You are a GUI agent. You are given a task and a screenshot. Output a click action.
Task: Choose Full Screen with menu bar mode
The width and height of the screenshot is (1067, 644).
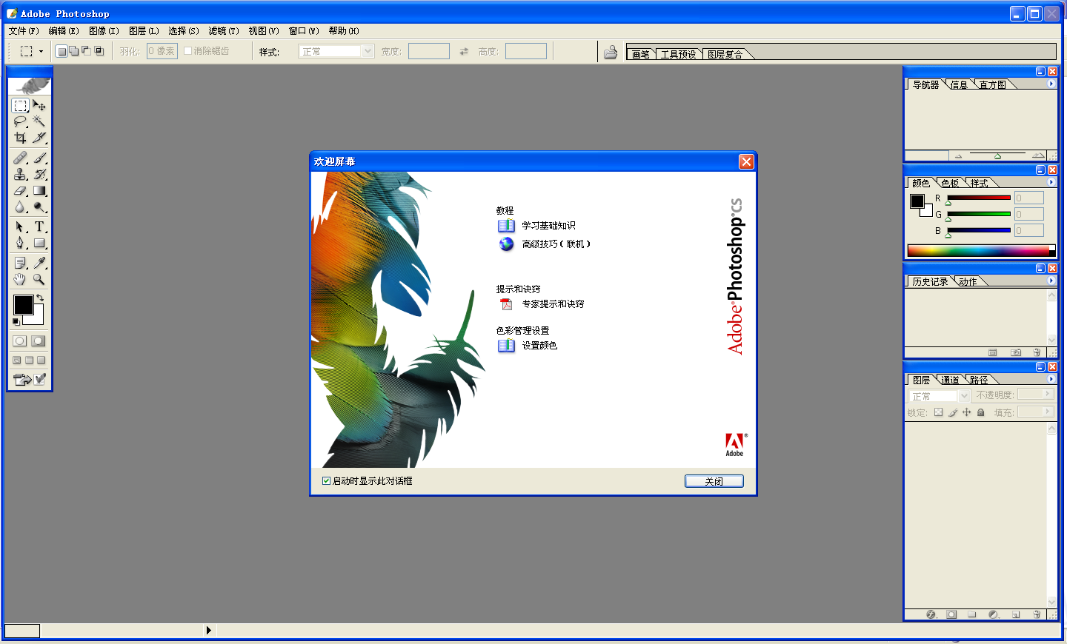(x=30, y=360)
